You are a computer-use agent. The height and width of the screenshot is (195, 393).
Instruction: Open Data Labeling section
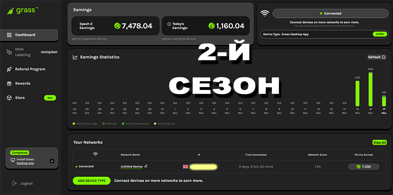coord(23,52)
